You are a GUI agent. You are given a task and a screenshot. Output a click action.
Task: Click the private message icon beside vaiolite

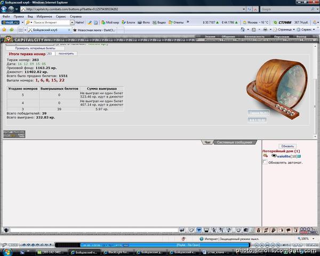coord(265,156)
